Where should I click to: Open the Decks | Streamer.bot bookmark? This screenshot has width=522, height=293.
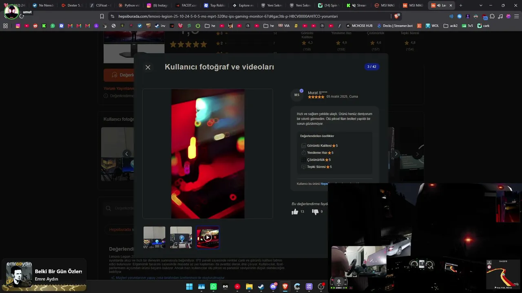point(394,26)
